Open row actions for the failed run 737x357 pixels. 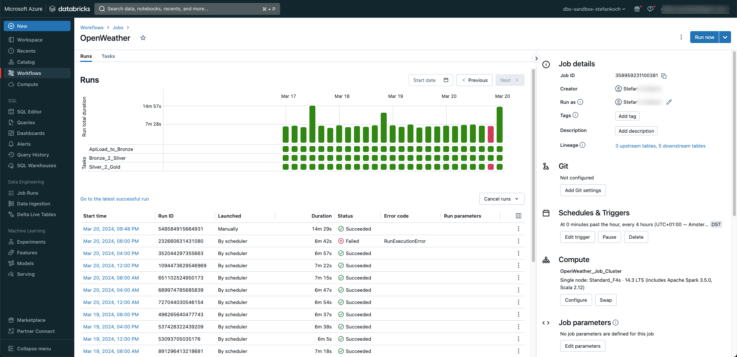[x=518, y=241]
